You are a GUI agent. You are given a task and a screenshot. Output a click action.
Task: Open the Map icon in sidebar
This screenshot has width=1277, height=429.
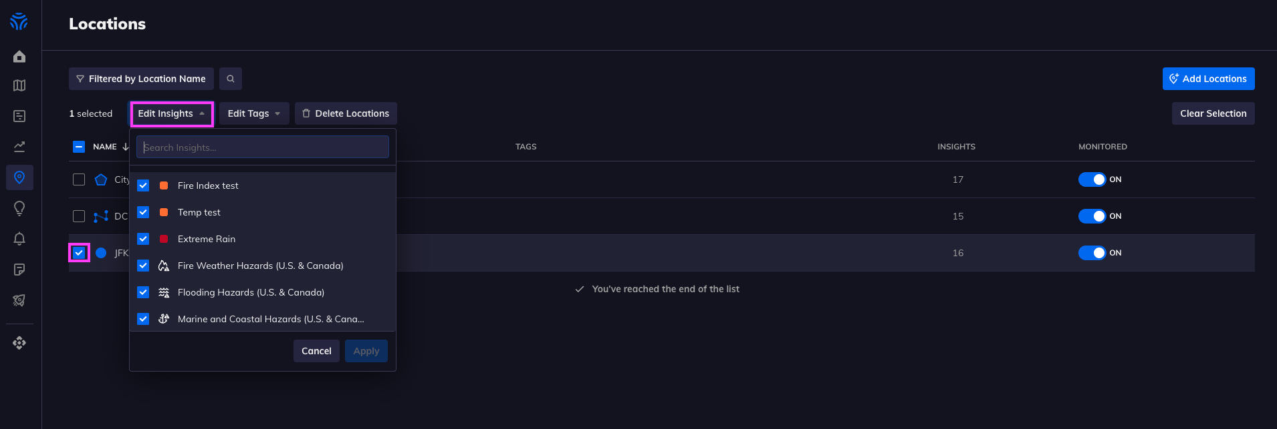click(19, 85)
